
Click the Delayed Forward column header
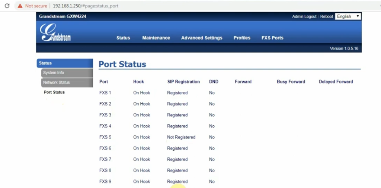click(336, 82)
